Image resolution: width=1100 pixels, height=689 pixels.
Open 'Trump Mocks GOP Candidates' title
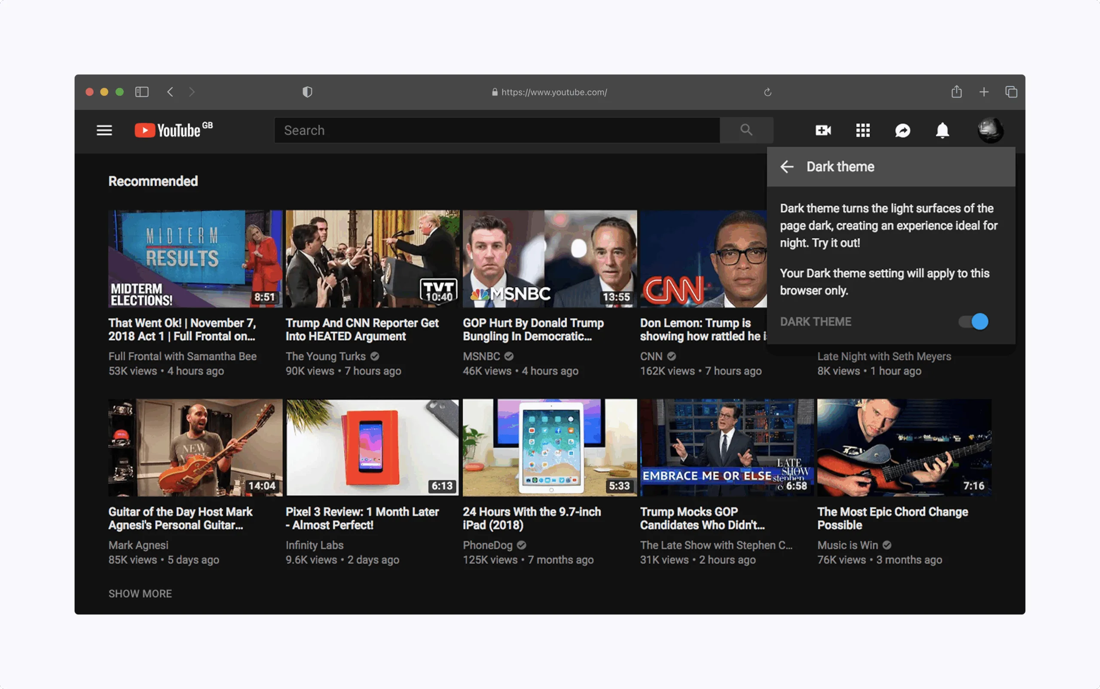pyautogui.click(x=702, y=518)
